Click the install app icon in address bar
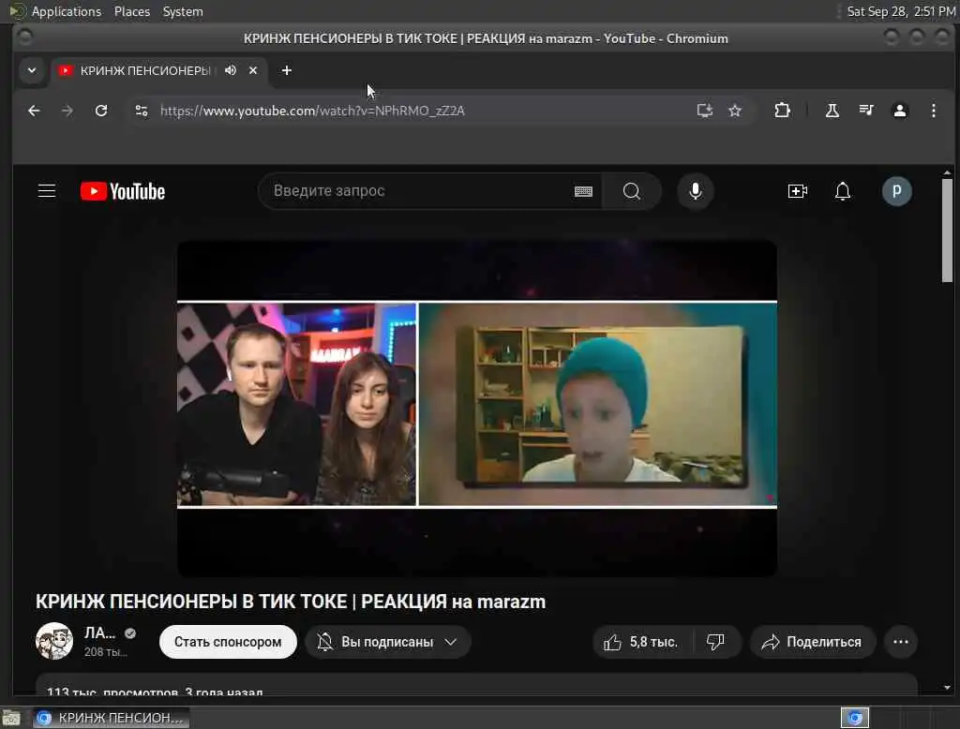This screenshot has height=729, width=960. click(705, 111)
